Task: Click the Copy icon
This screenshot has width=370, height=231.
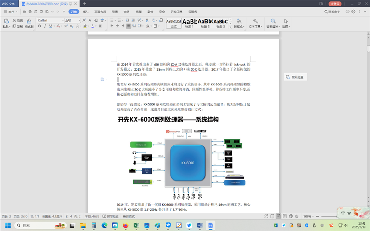Action: 14,26
